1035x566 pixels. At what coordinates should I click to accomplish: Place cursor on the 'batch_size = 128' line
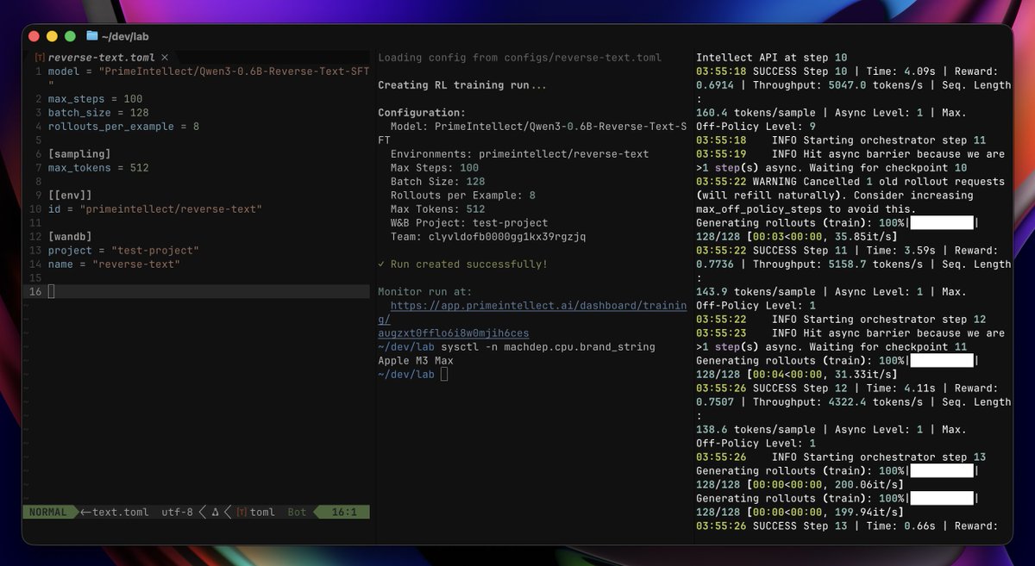98,113
